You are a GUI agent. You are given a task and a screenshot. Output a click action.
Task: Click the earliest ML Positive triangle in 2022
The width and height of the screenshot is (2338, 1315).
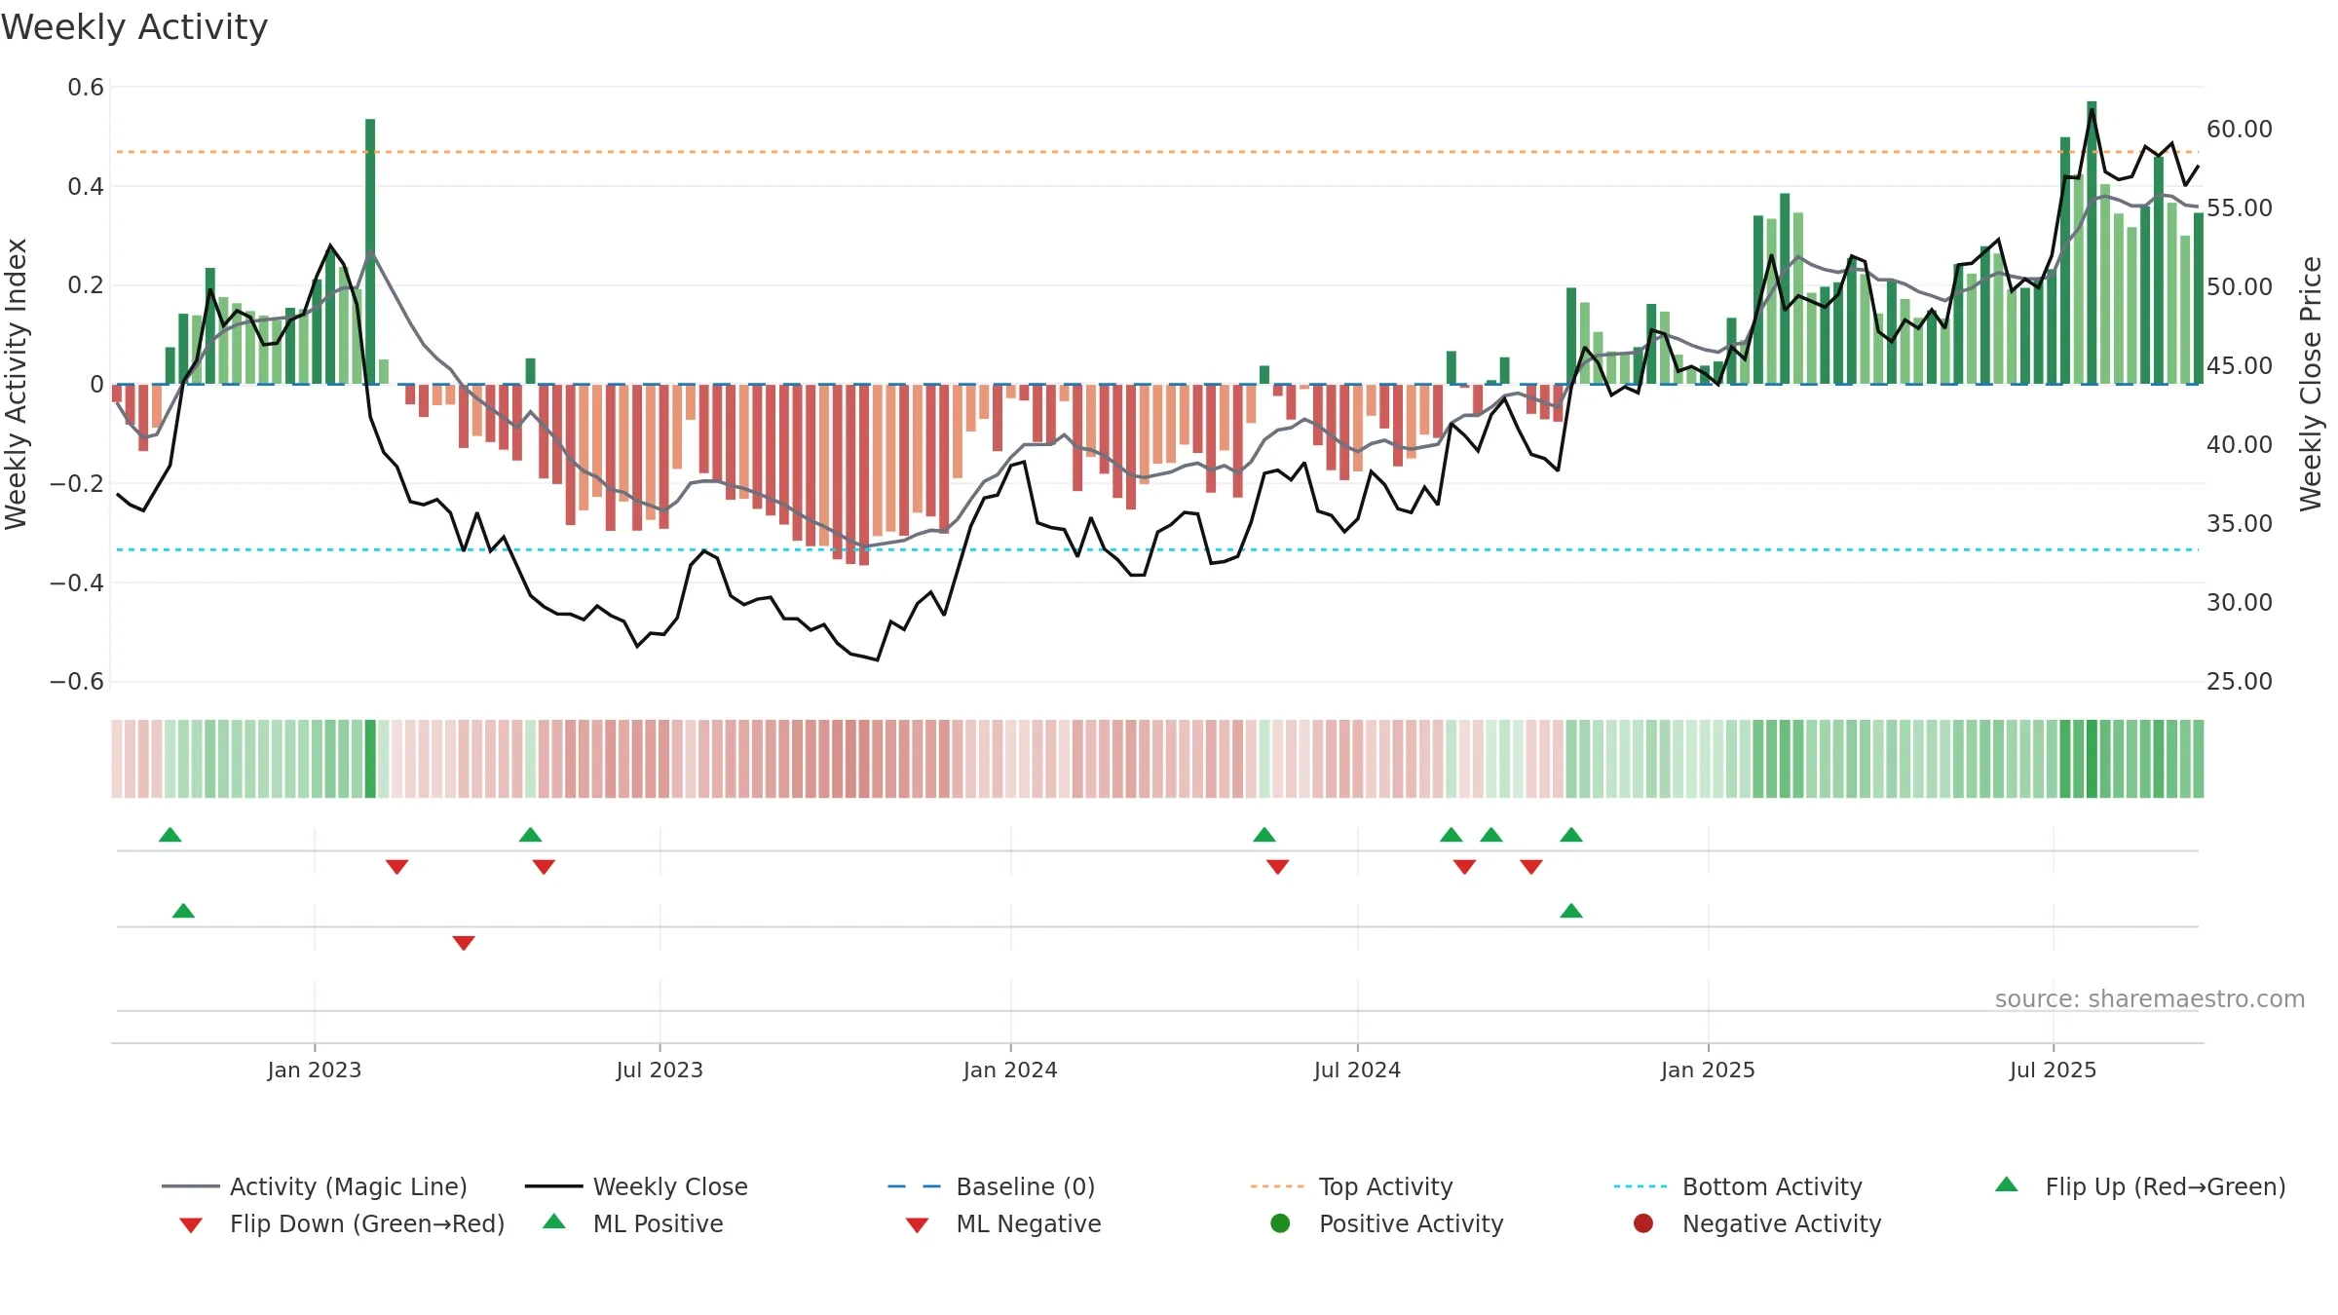point(183,911)
